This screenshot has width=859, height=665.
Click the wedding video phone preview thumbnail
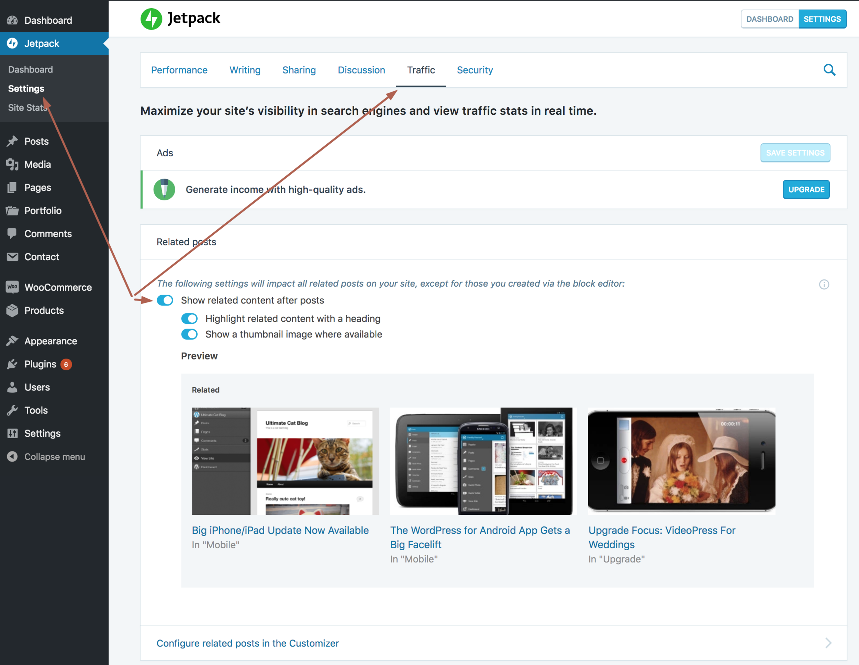(x=682, y=461)
